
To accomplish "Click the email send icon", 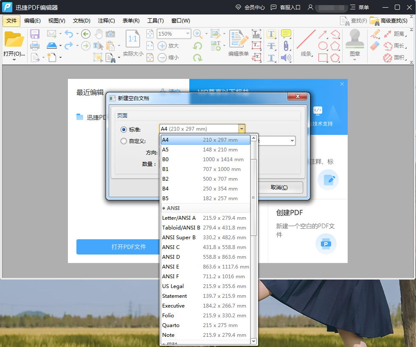I will pos(52,34).
